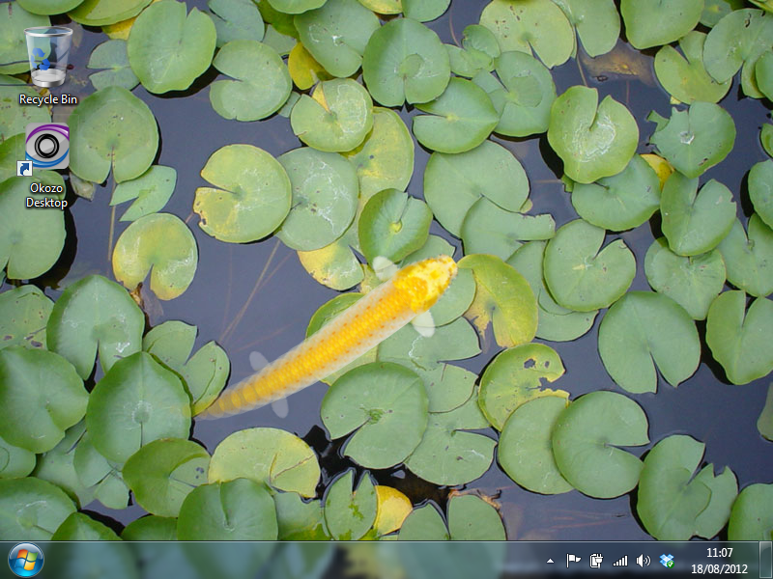Show hidden system tray icons arrow
This screenshot has width=773, height=579.
coord(550,561)
